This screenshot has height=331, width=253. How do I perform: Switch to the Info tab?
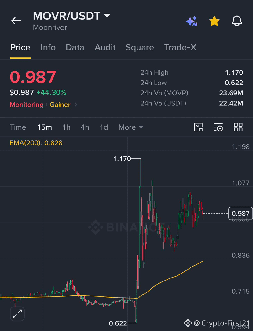[x=48, y=47]
